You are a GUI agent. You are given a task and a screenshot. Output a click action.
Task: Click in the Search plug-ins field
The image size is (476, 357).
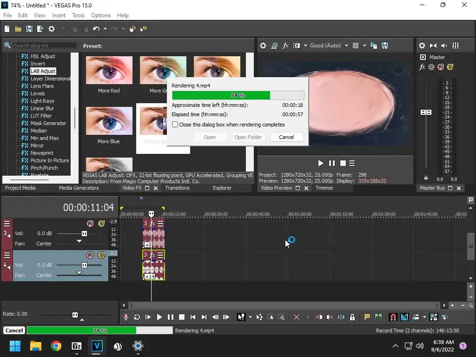44,46
